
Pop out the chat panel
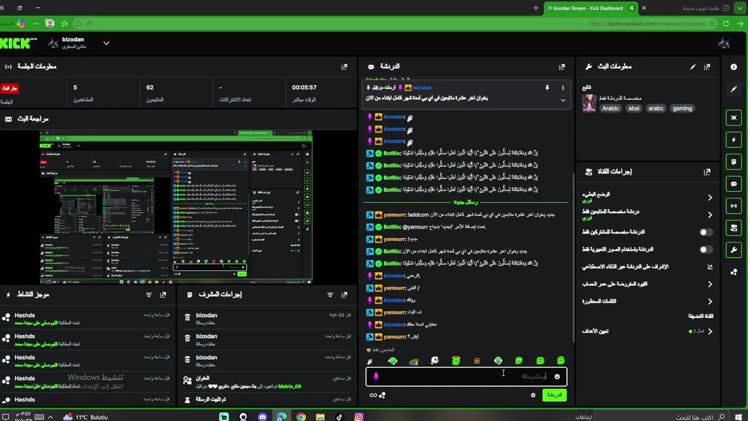pyautogui.click(x=562, y=67)
